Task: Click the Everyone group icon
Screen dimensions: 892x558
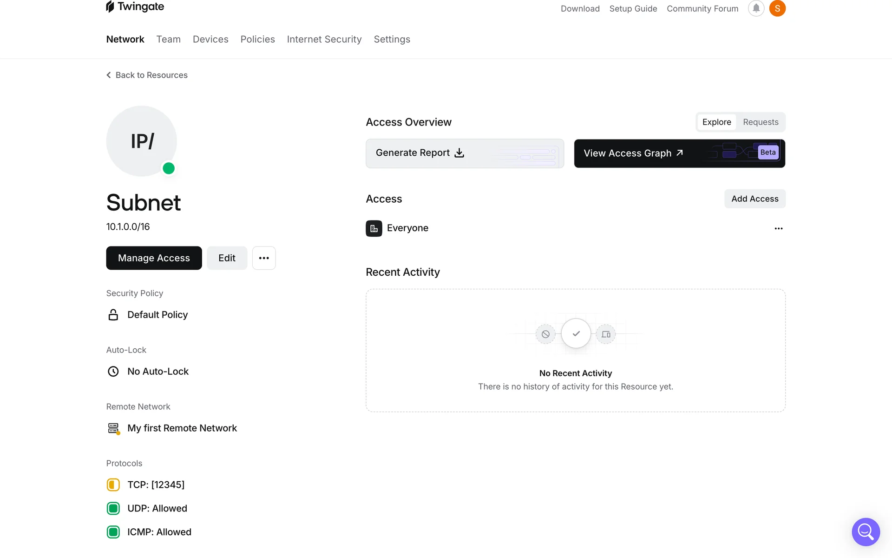Action: 374,228
